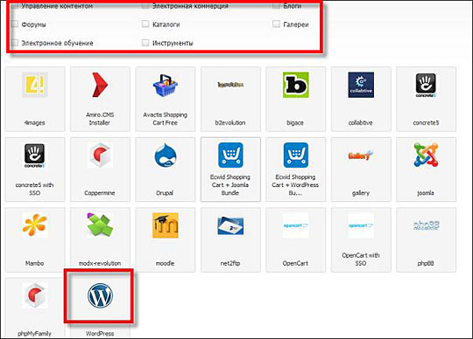
Task: Click the Электронное обучение label text
Action: [x=57, y=43]
